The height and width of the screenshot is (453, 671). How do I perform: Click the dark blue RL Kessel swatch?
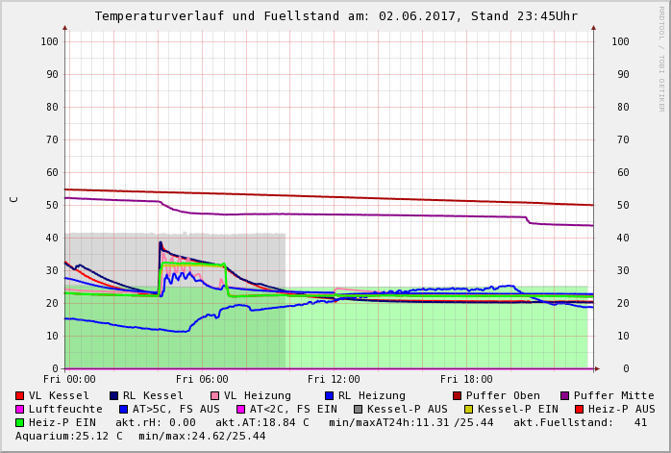[113, 395]
